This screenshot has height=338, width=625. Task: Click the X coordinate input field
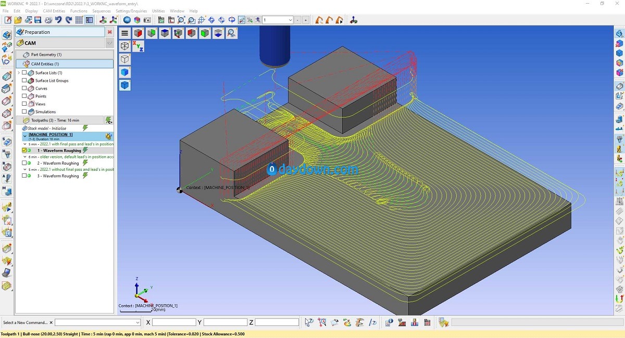point(173,322)
